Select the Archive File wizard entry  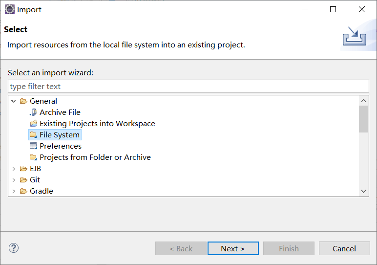(60, 112)
